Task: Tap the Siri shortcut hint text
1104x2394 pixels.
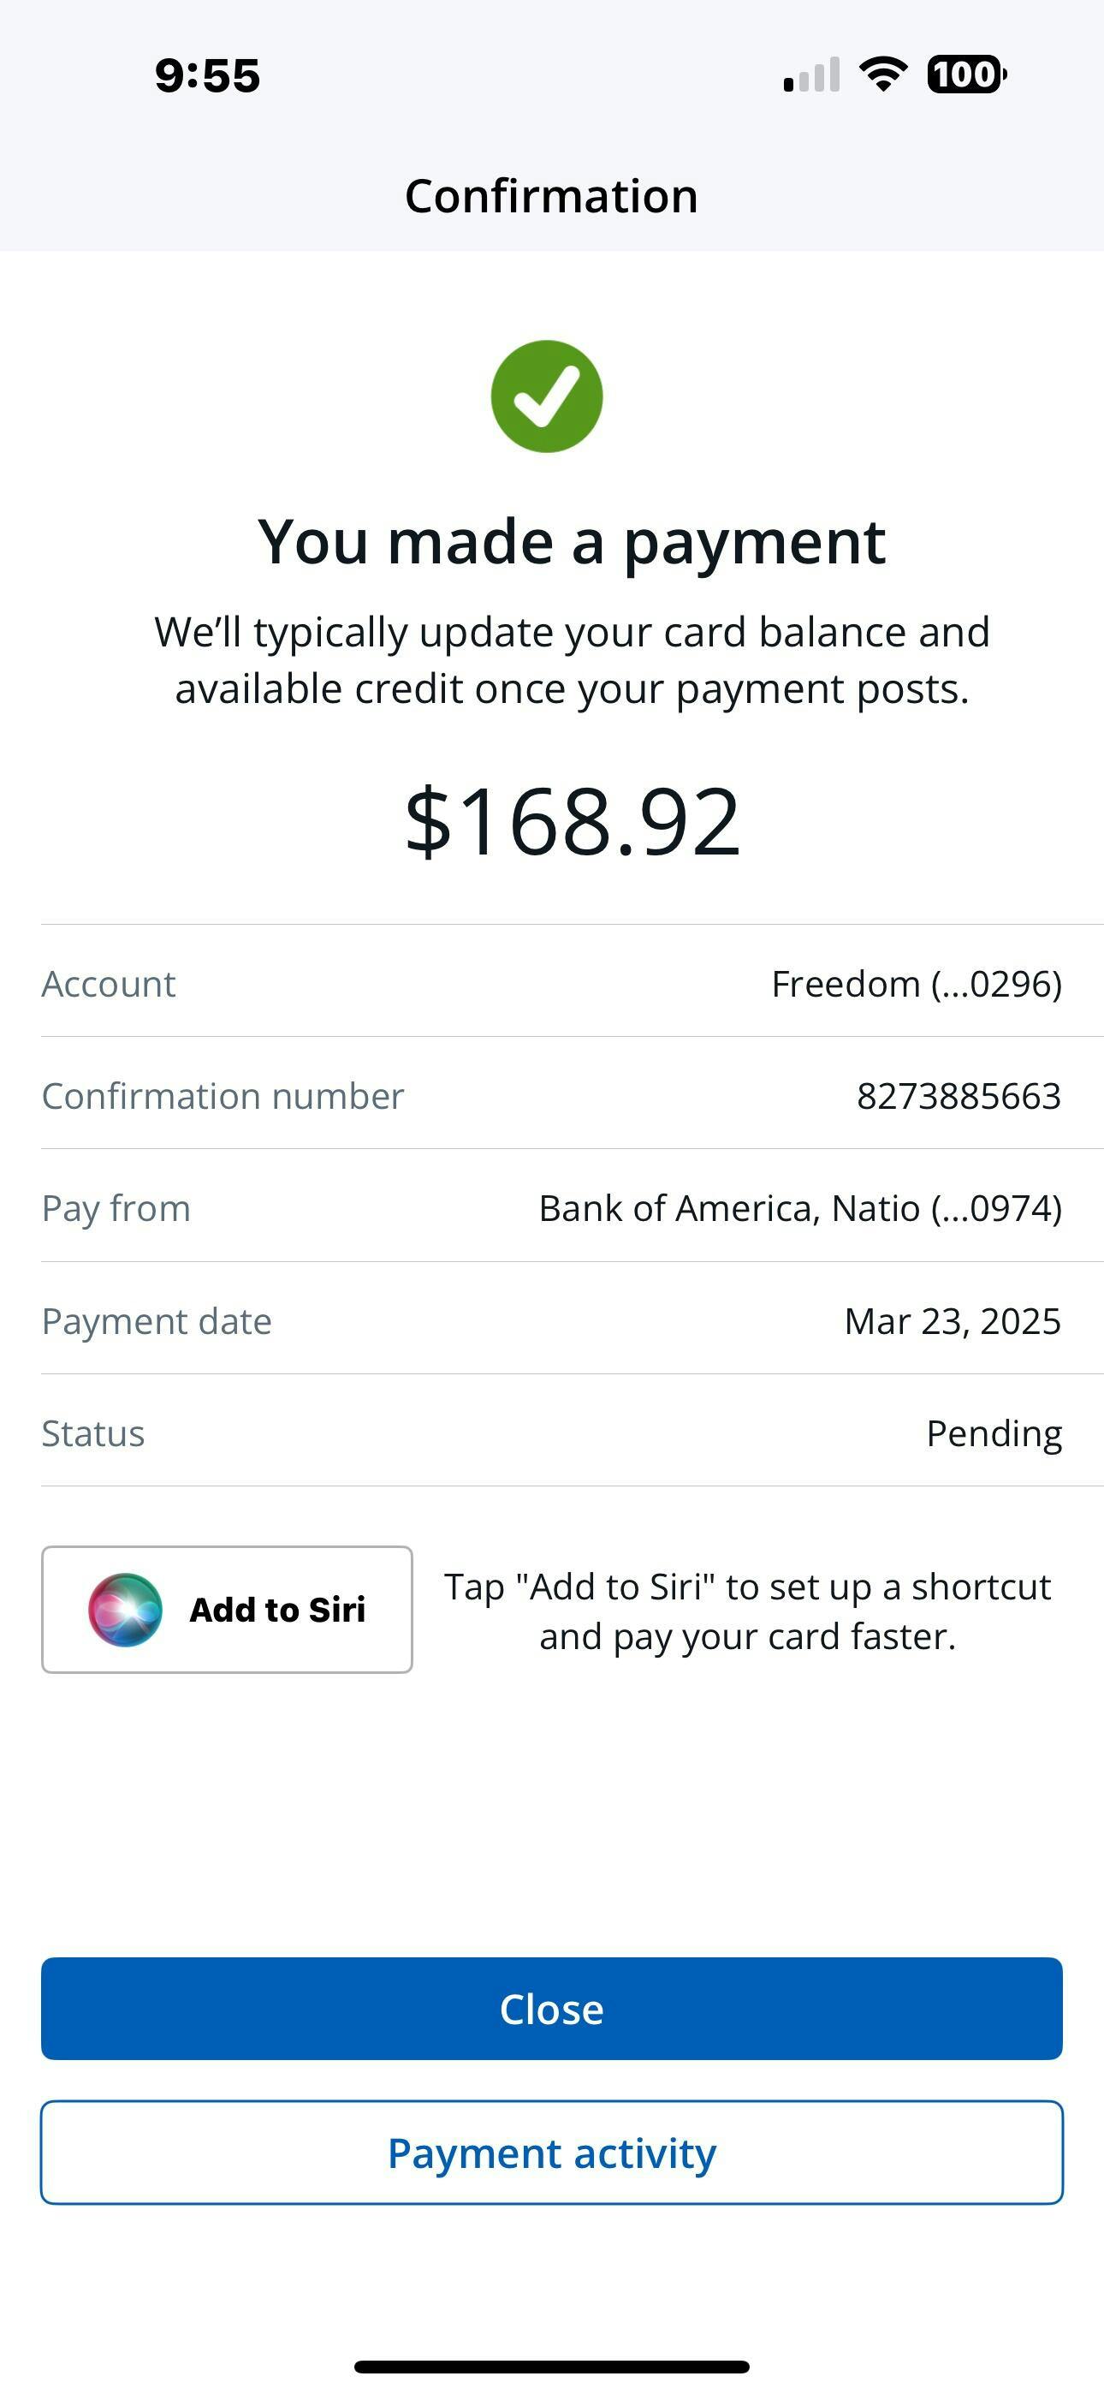Action: pos(747,1611)
